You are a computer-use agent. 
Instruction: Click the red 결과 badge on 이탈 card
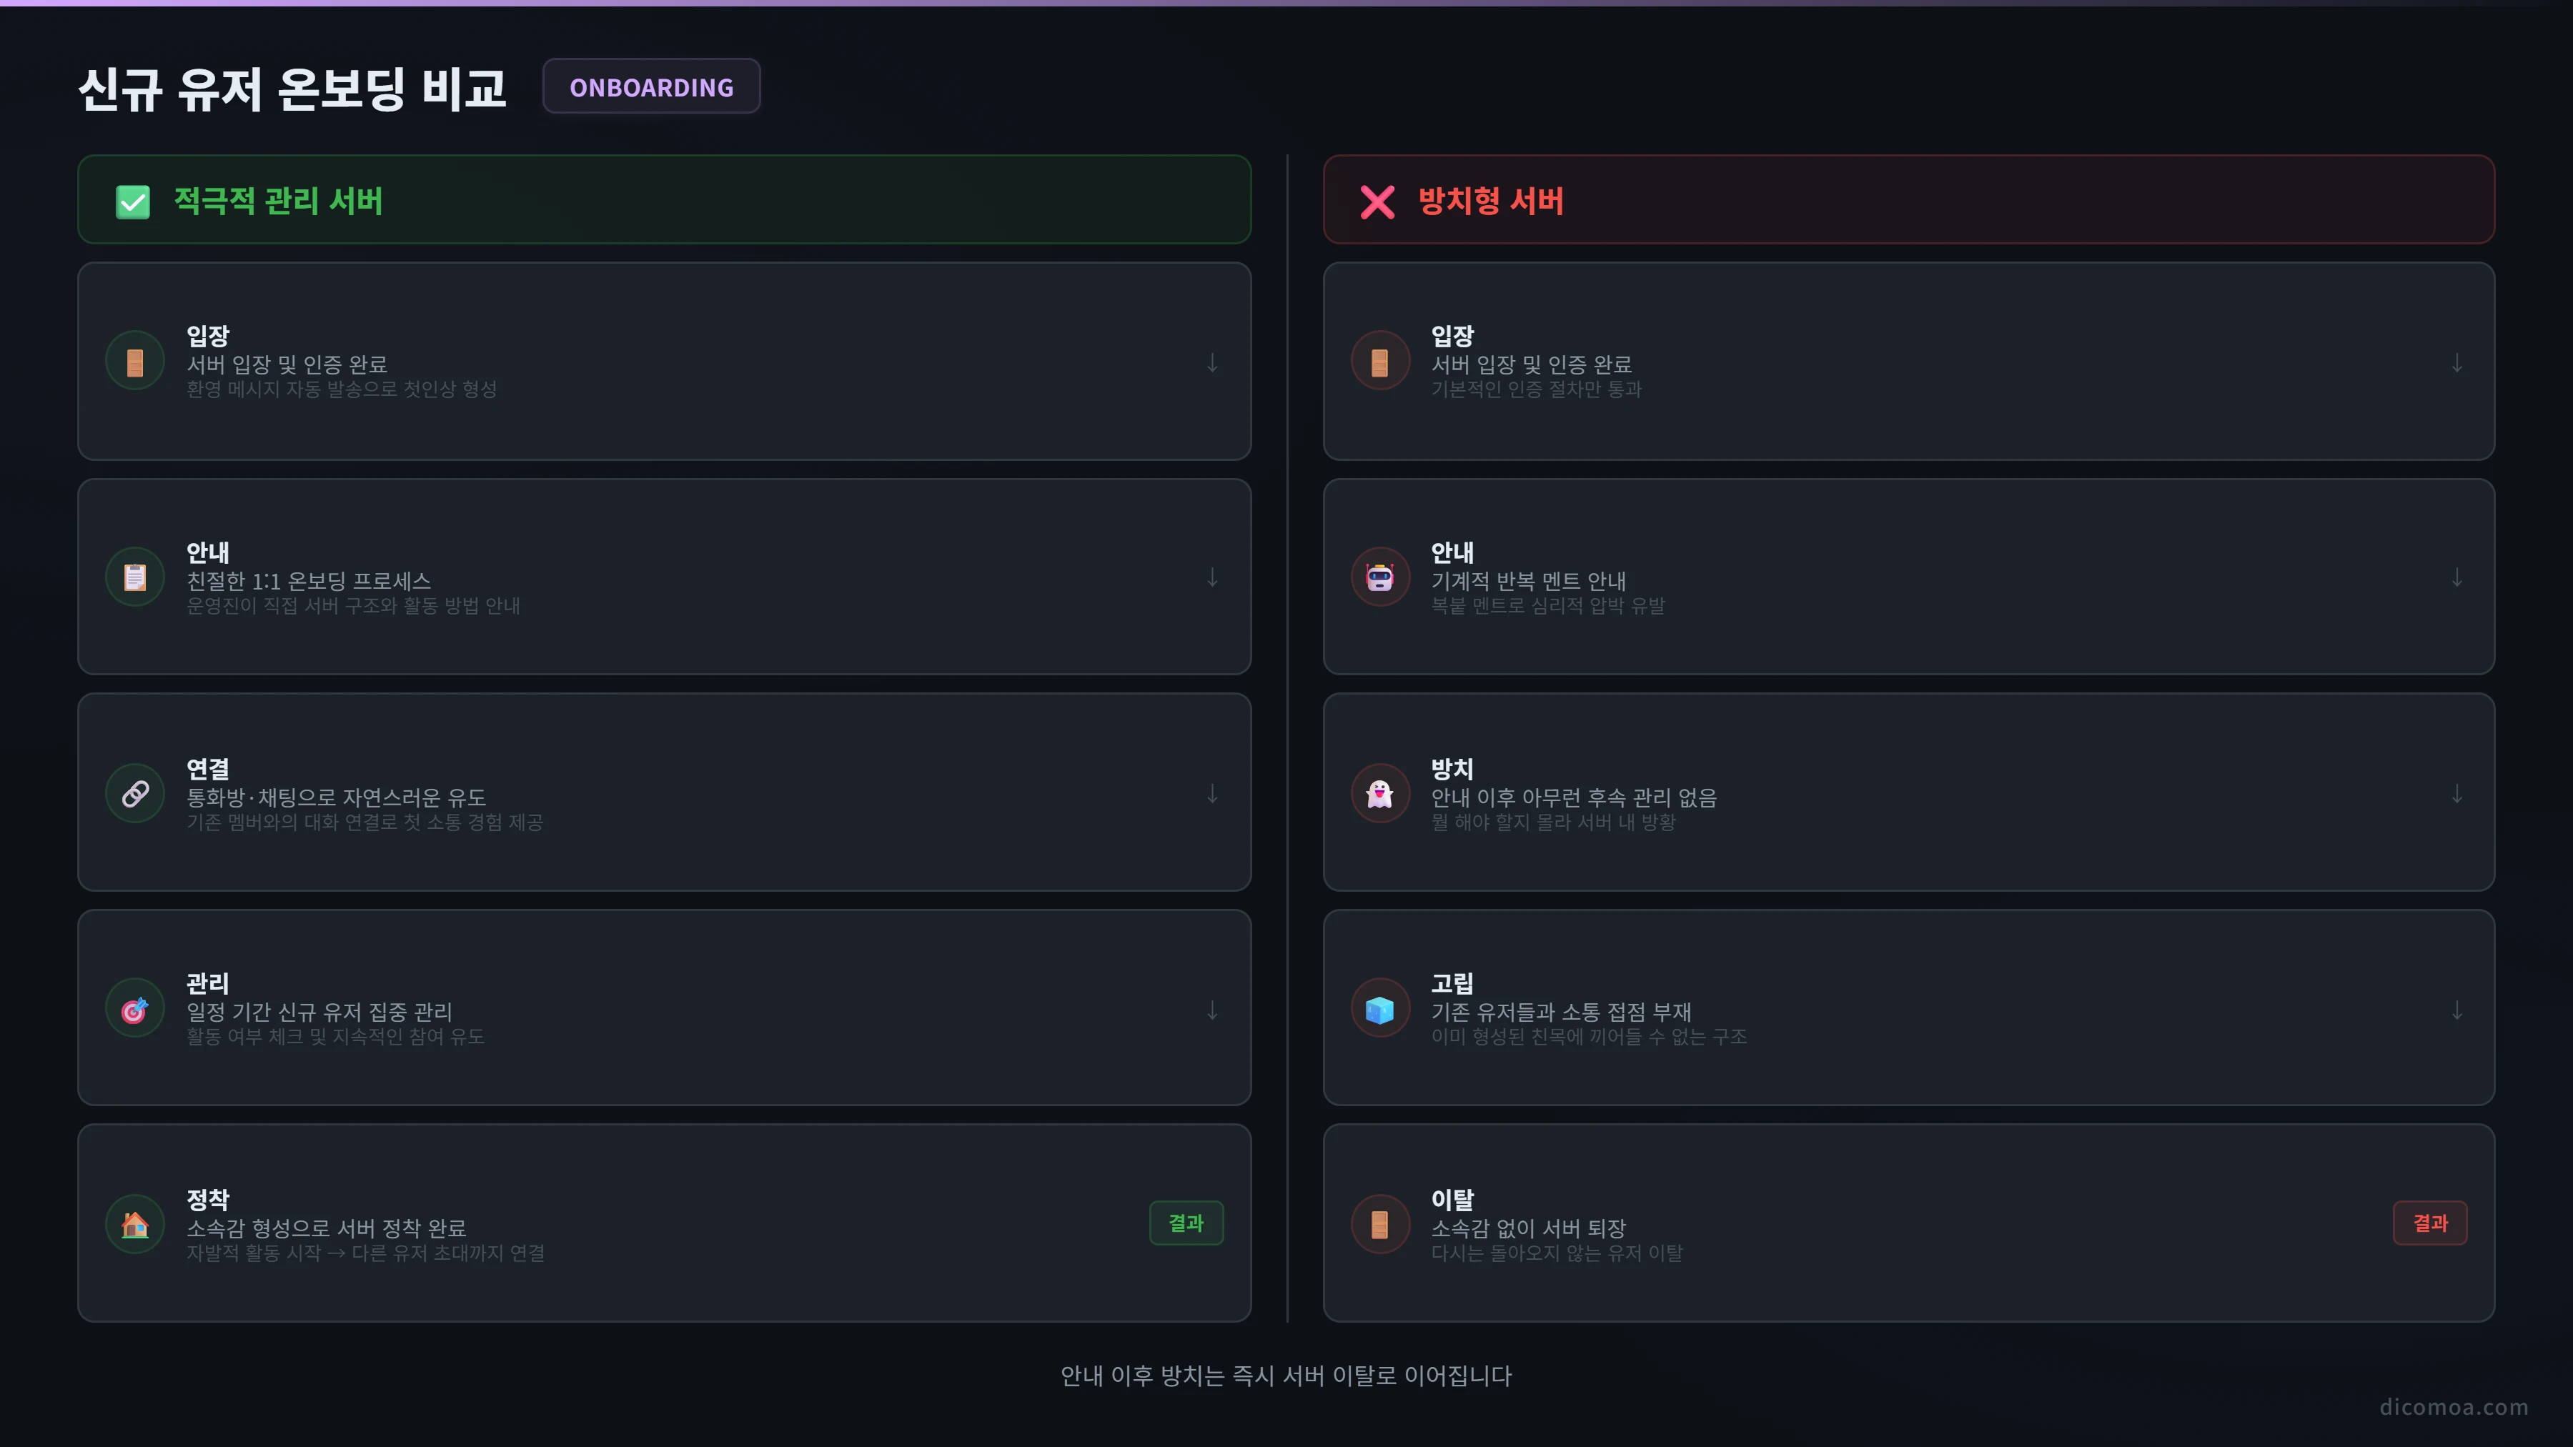pyautogui.click(x=2430, y=1223)
